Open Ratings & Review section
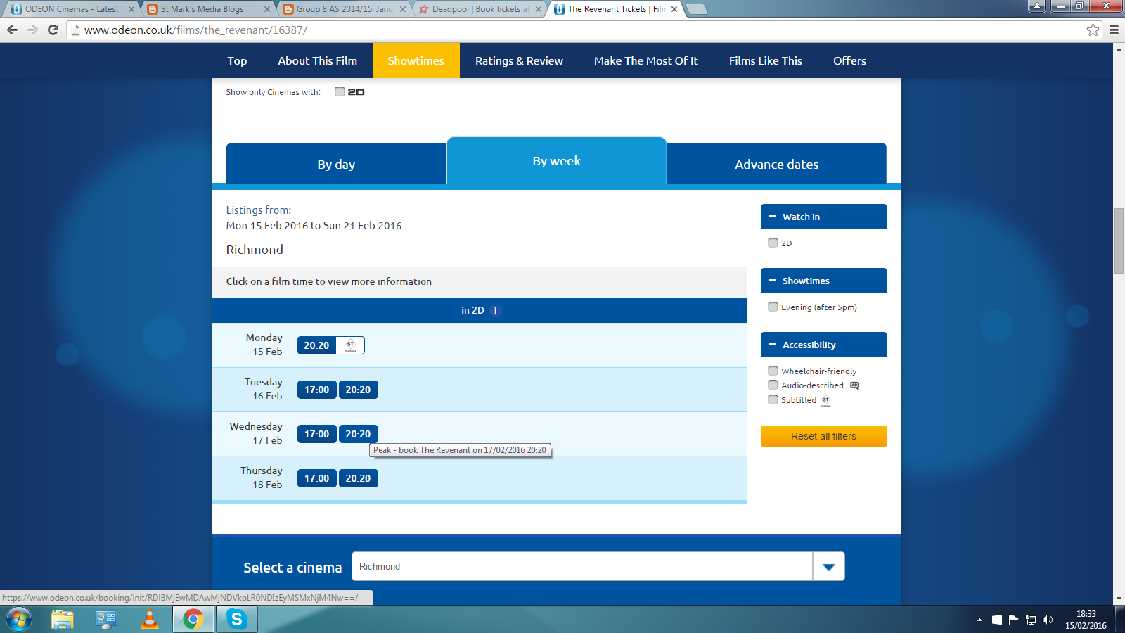The image size is (1125, 633). [519, 60]
